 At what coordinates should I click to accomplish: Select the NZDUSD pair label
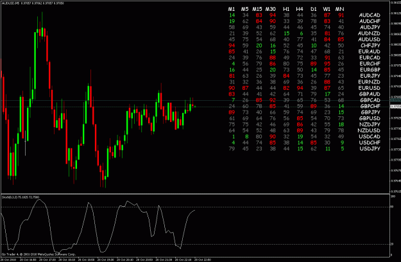coord(369,130)
